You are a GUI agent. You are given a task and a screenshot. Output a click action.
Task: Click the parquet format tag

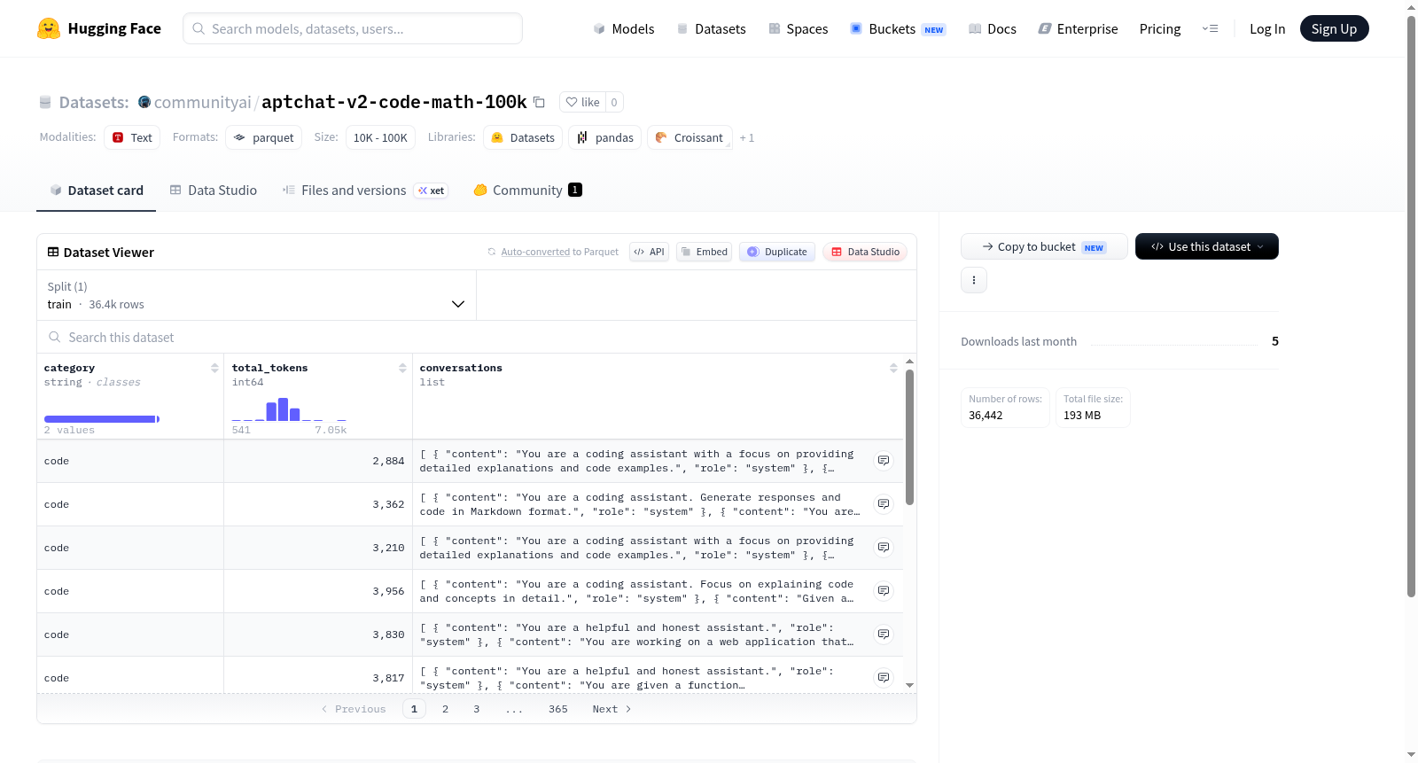click(x=263, y=137)
